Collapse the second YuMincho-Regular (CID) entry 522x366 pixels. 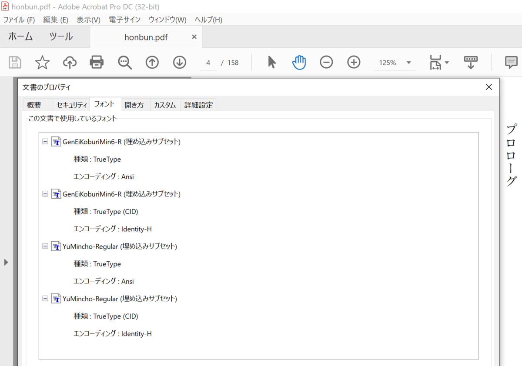[x=45, y=299]
